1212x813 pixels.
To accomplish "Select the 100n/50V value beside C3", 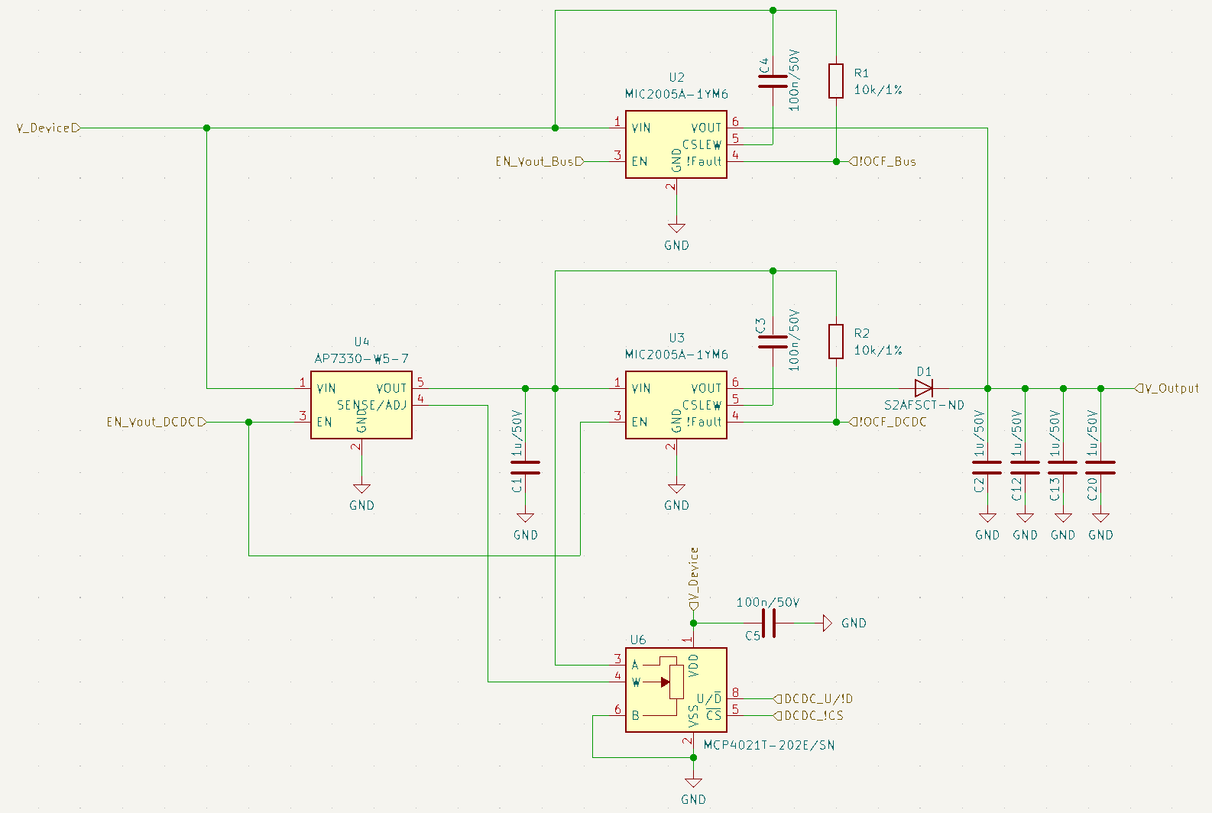I will pyautogui.click(x=794, y=341).
